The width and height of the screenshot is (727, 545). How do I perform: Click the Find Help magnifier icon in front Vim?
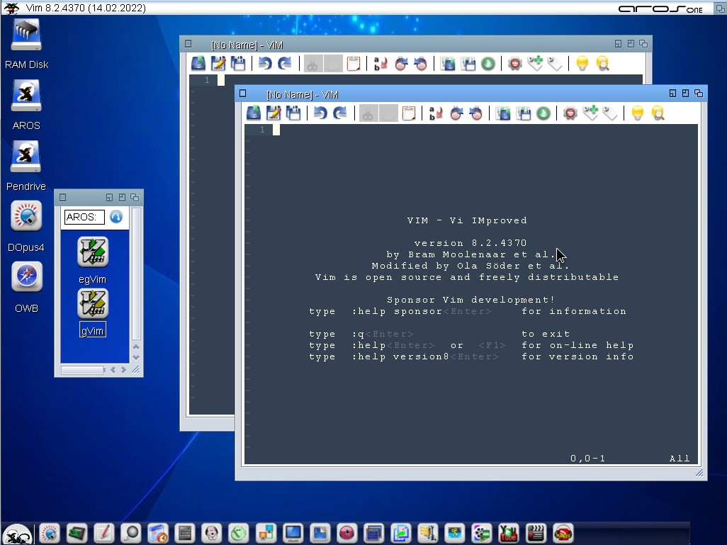pyautogui.click(x=658, y=113)
